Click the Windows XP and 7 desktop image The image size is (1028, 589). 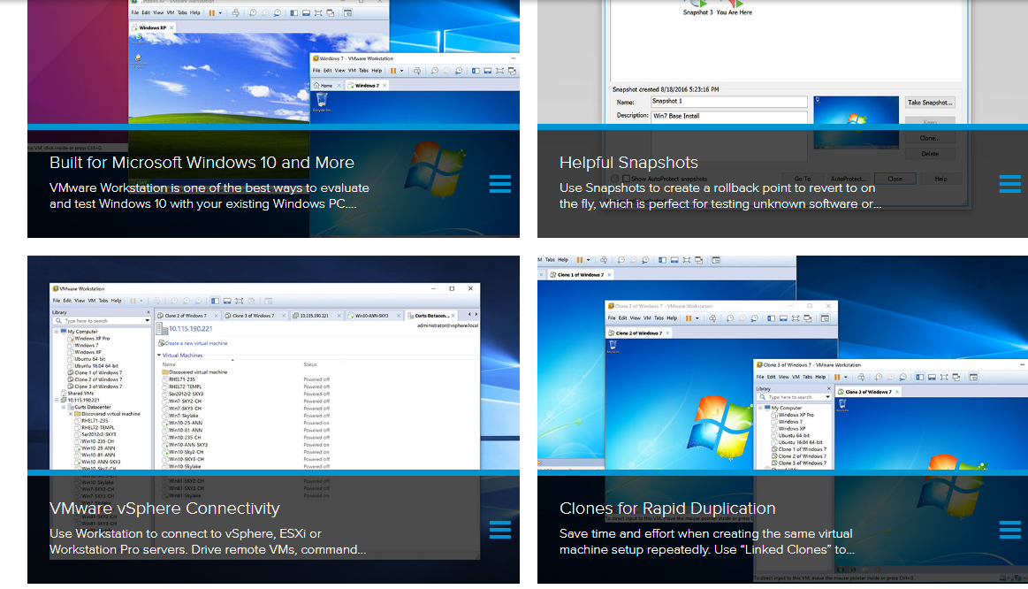273,62
